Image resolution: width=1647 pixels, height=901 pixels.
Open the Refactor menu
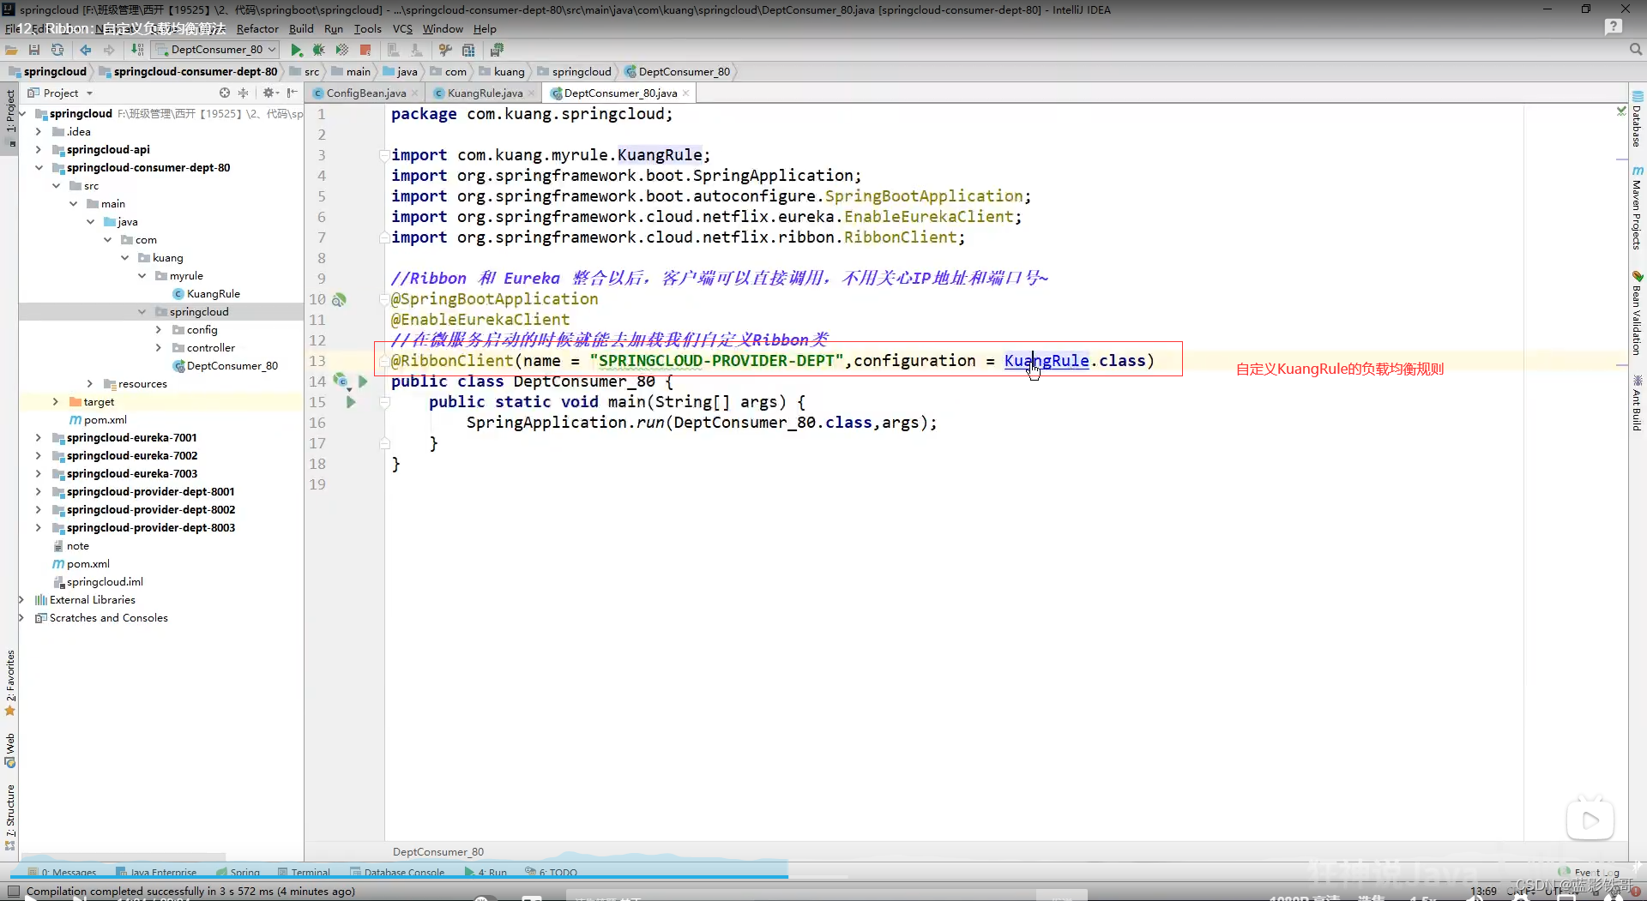[x=257, y=28]
